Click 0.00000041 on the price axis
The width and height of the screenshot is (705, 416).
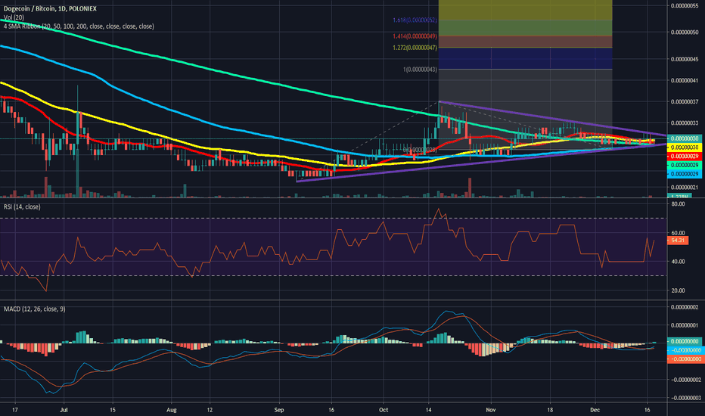[x=685, y=80]
